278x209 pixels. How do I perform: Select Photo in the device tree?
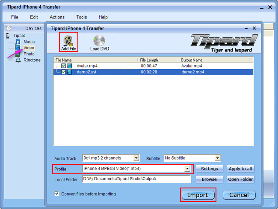point(29,54)
